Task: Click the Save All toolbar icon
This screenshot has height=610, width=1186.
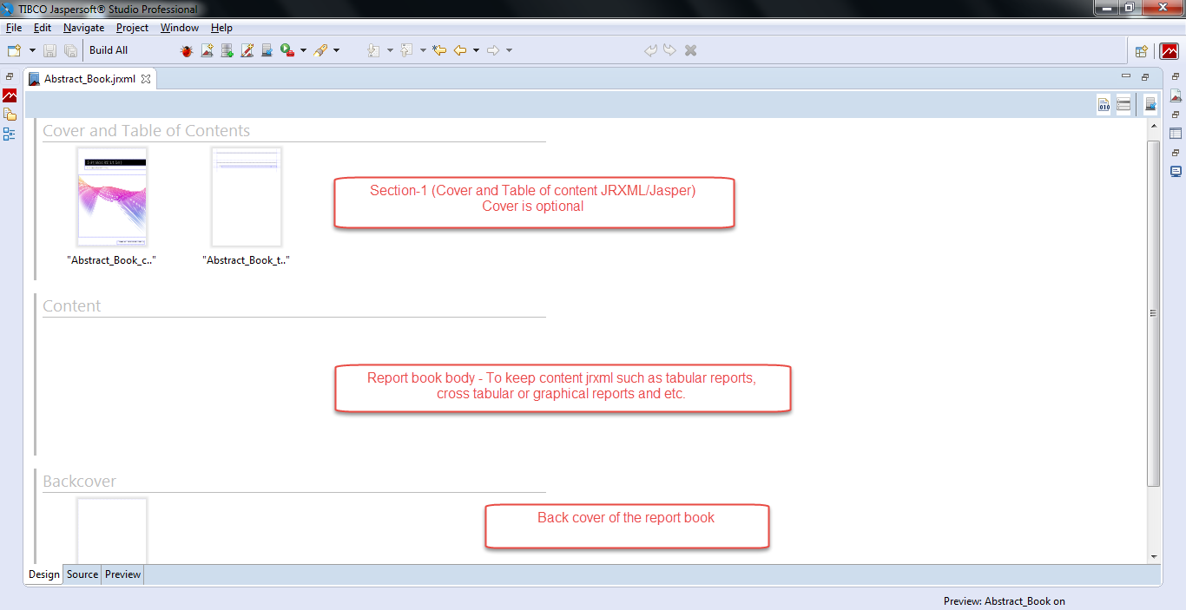Action: coord(69,50)
